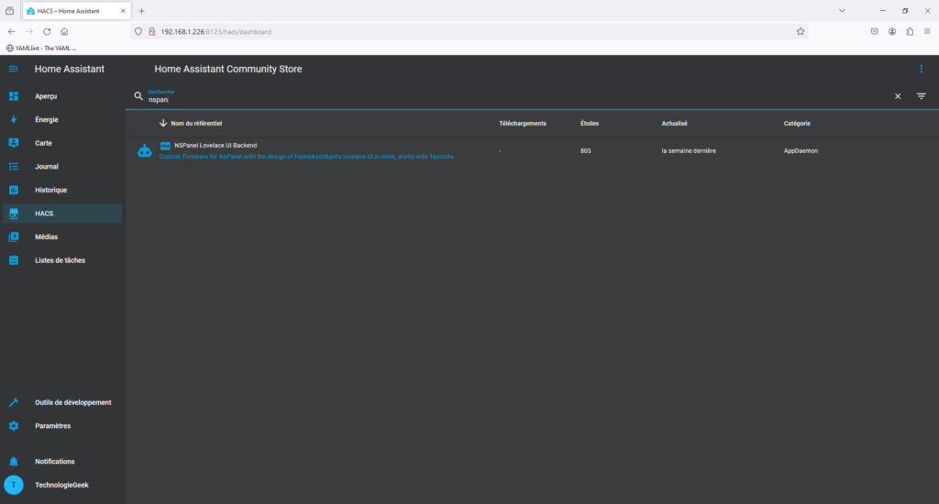Clear the search text with X
939x504 pixels.
tap(898, 96)
